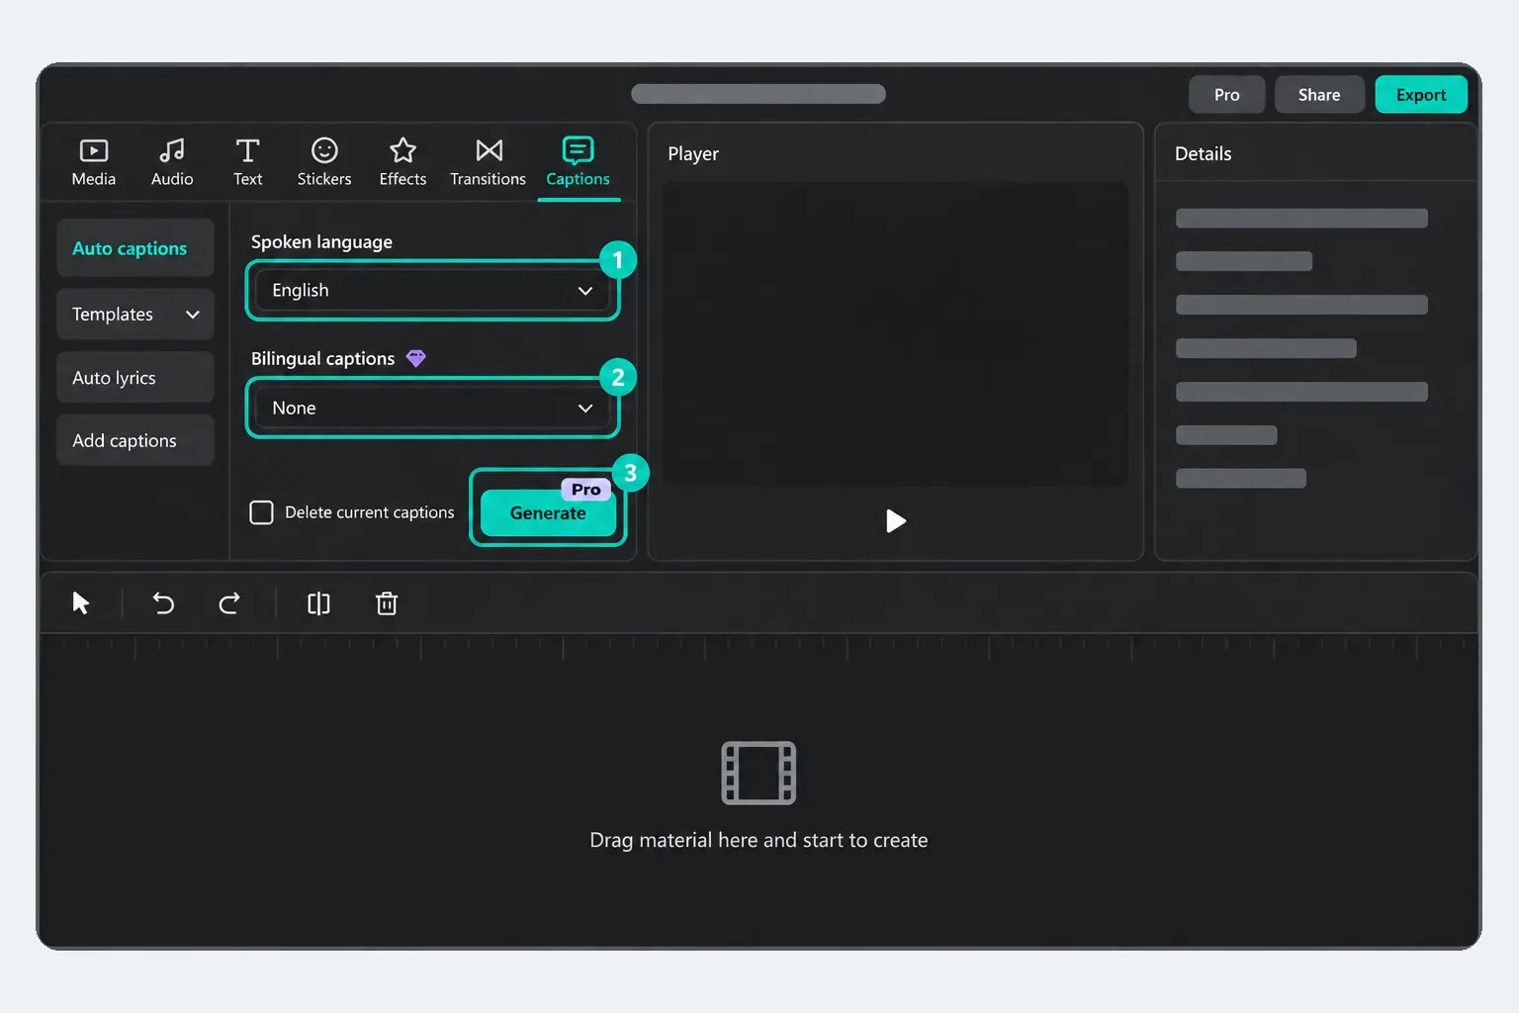Click the Spoken language label
1519x1013 pixels.
point(321,241)
